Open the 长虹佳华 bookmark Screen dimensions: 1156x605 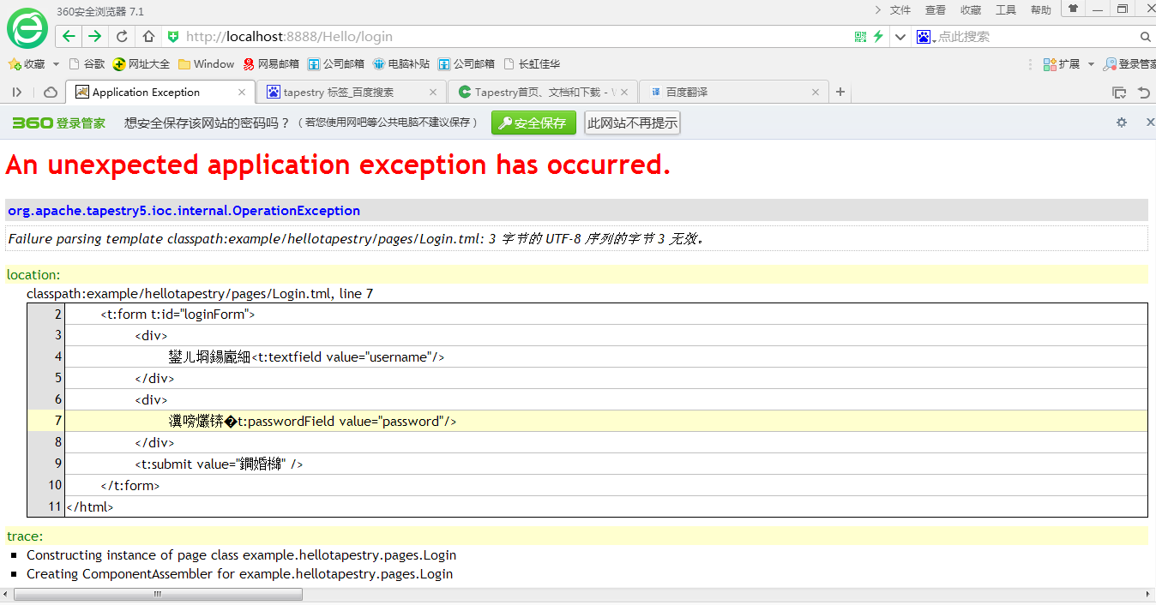pos(532,63)
